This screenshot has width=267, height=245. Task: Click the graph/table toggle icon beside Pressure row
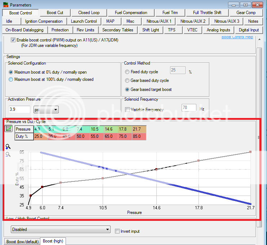tap(9, 128)
